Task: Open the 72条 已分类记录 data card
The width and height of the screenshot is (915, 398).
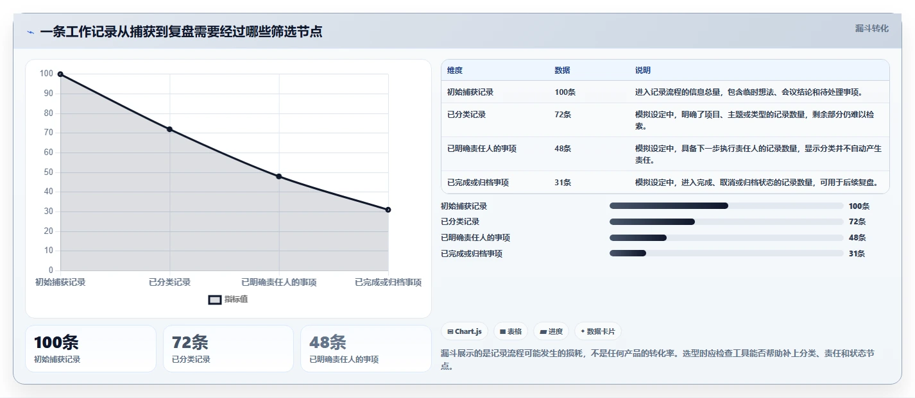Action: [228, 349]
